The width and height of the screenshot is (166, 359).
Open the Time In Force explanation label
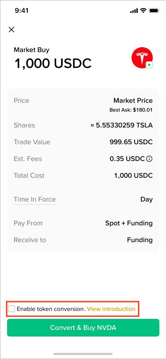pyautogui.click(x=35, y=199)
